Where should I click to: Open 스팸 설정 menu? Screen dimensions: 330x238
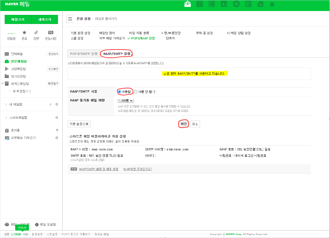[x=77, y=38]
